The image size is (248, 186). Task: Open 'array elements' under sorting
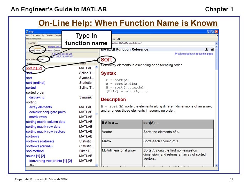(x=41, y=107)
